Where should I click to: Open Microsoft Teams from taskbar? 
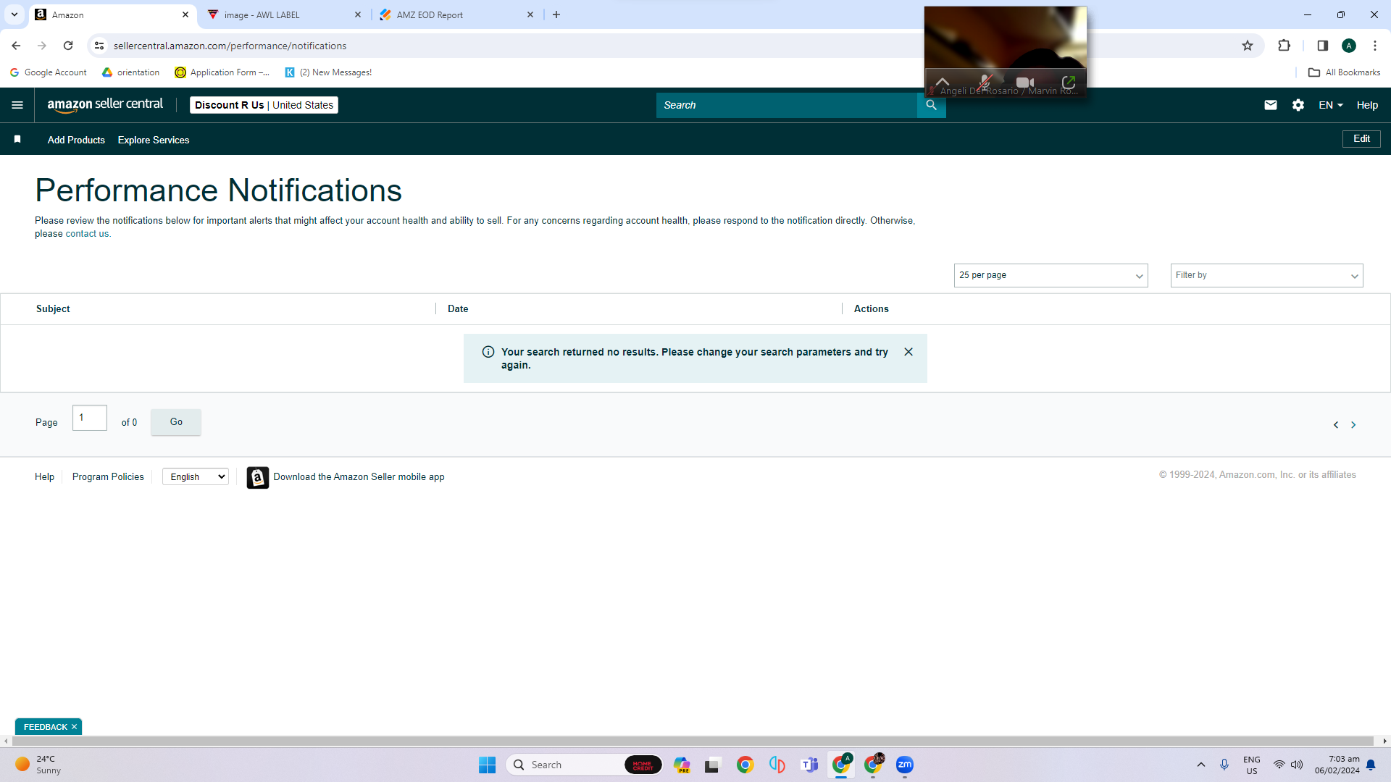(809, 765)
